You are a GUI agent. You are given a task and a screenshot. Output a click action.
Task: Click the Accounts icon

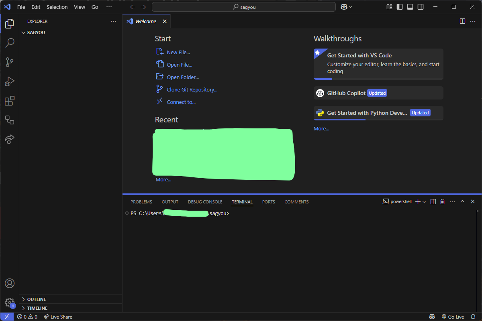click(10, 283)
